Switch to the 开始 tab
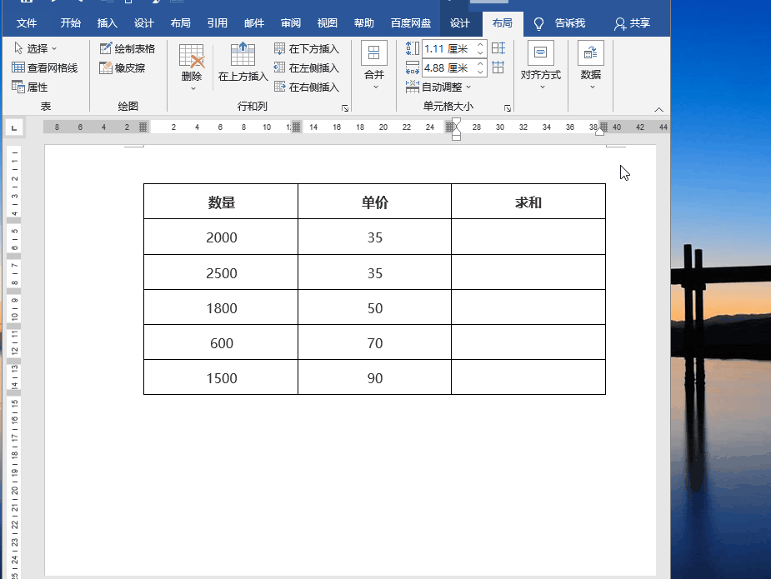 point(70,23)
